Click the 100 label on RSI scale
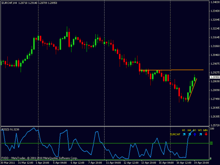Screen dimensions: 220x165 point(212,128)
